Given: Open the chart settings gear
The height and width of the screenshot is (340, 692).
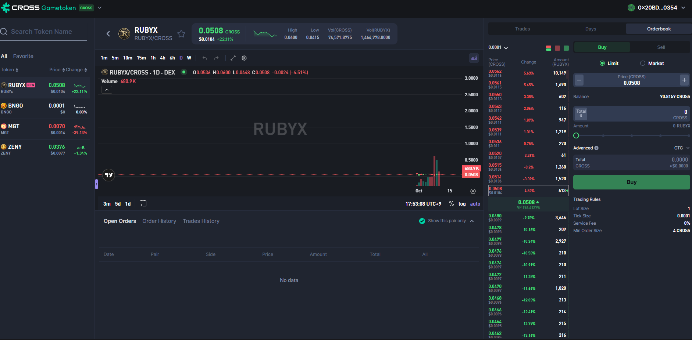Looking at the screenshot, I should pos(244,58).
